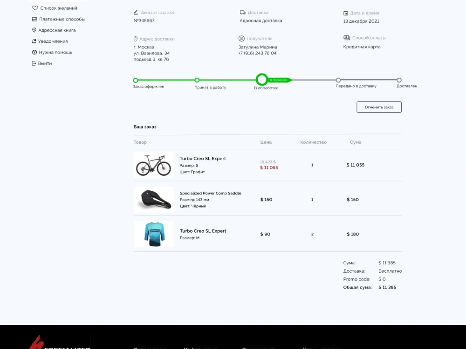The width and height of the screenshot is (466, 349).
Task: Click the Передано в доставку progress marker
Action: click(x=338, y=80)
